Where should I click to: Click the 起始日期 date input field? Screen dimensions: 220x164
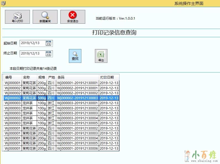point(32,43)
